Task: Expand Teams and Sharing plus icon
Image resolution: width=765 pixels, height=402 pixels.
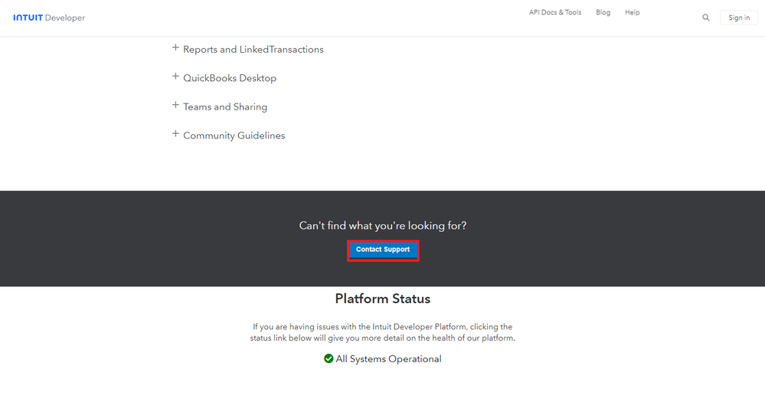Action: [x=175, y=106]
